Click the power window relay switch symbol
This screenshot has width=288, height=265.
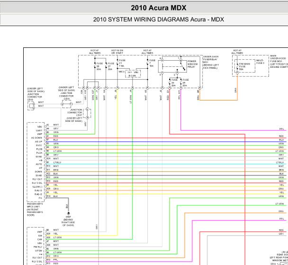(x=182, y=66)
